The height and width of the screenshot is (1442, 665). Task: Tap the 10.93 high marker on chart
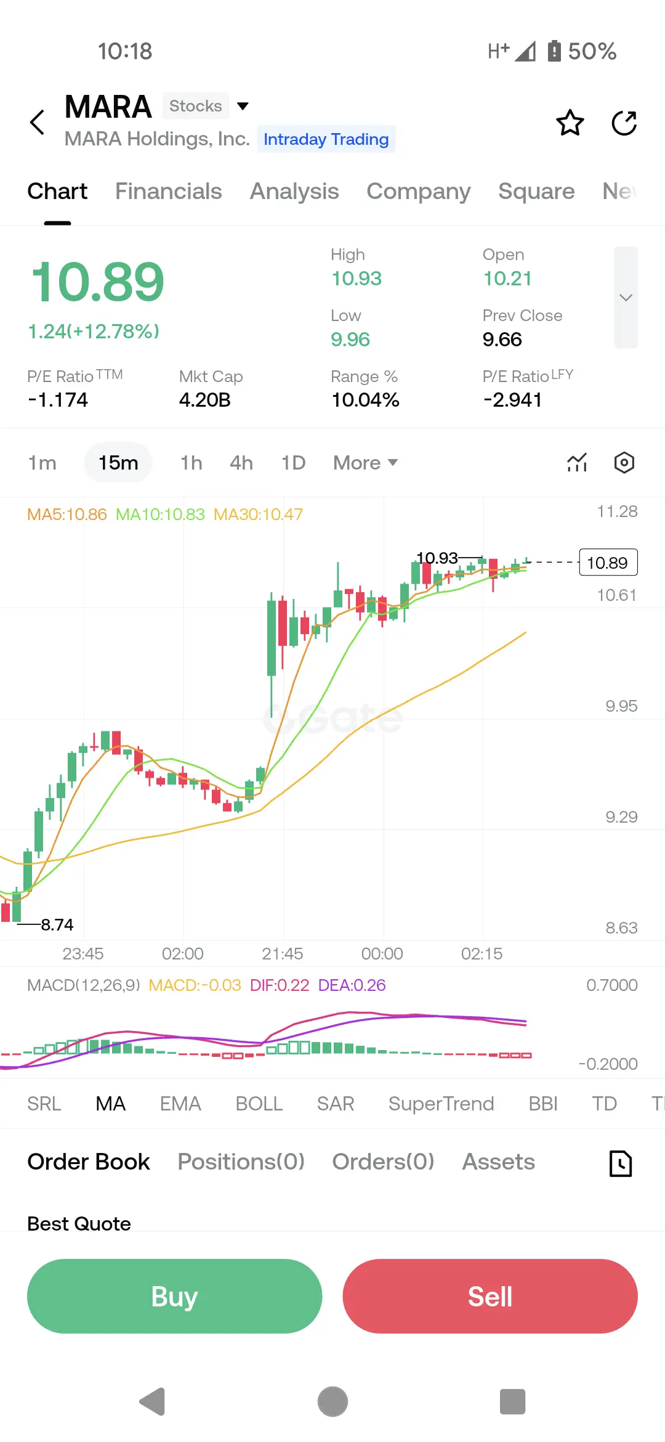point(437,558)
